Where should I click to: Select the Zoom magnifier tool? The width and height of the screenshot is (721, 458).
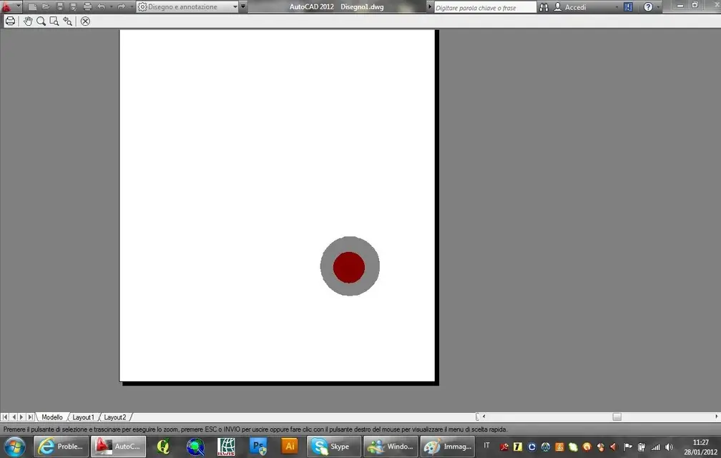point(41,21)
